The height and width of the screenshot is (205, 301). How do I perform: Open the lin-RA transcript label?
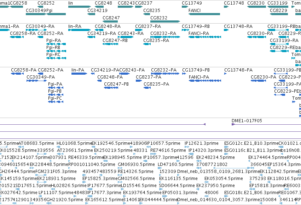[x=75, y=26]
